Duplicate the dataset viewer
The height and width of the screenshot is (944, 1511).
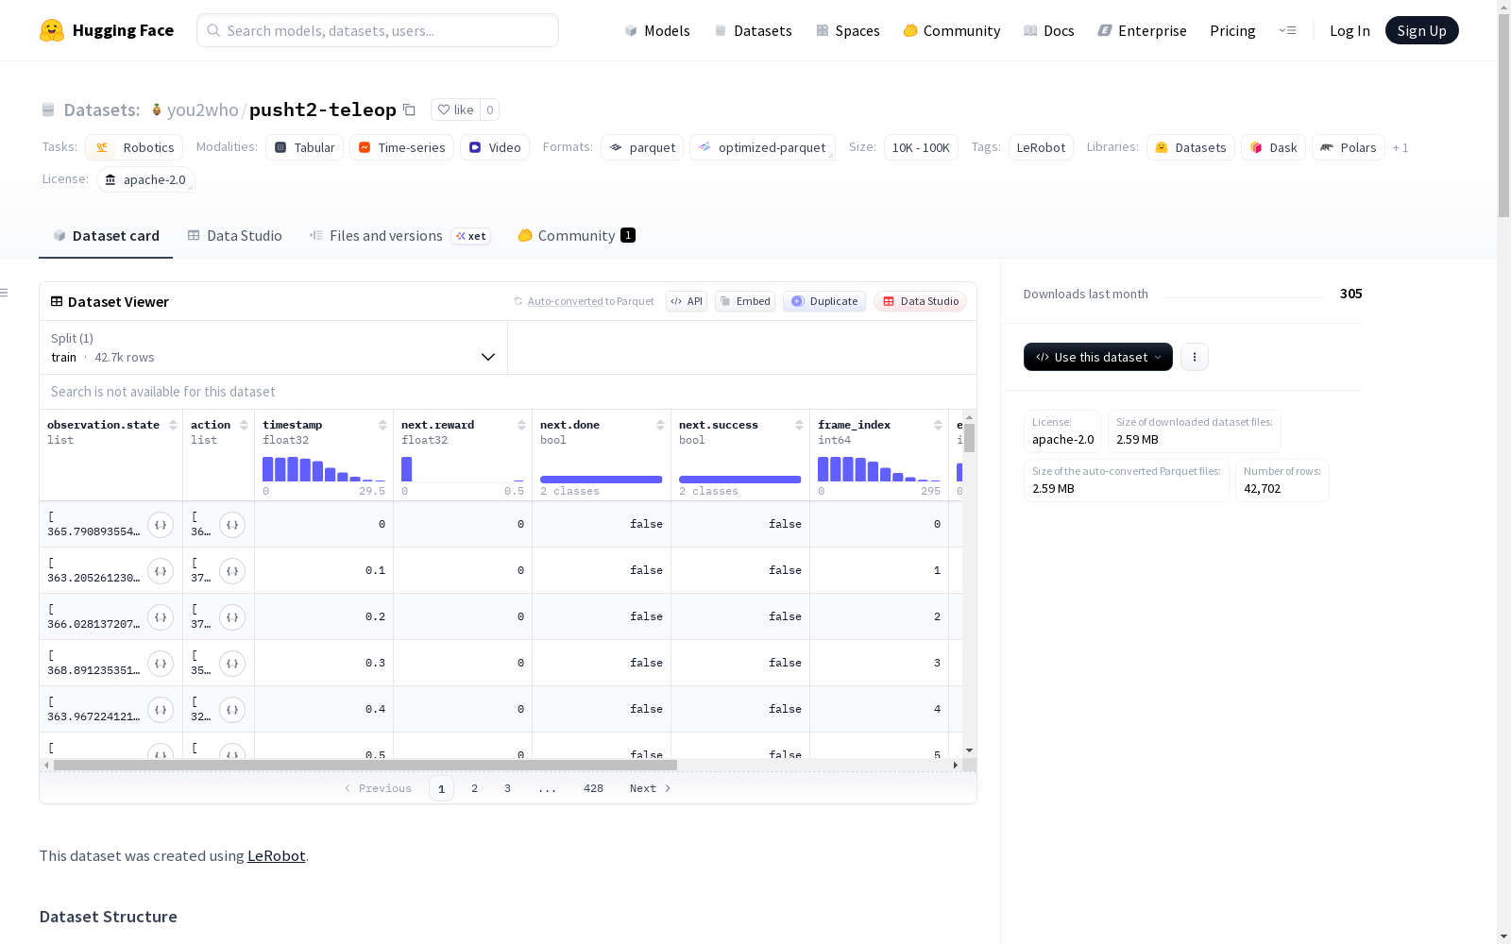tap(824, 301)
